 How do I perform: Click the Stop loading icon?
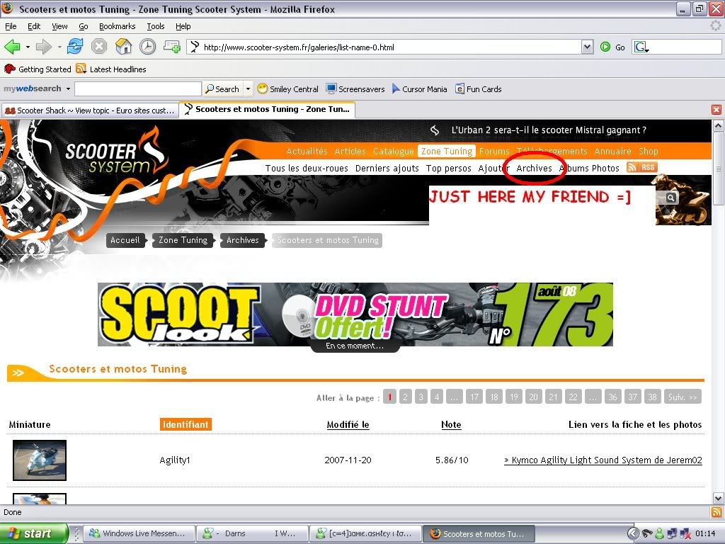coord(99,47)
